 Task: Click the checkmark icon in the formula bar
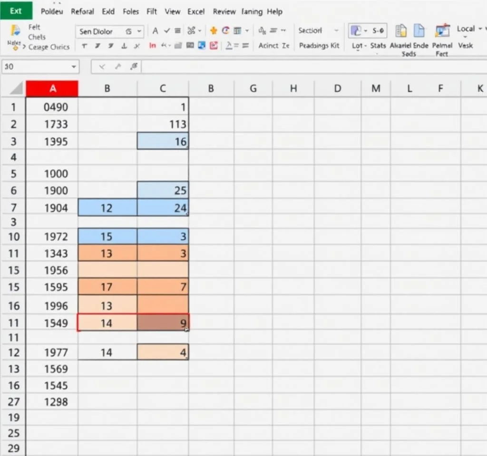[x=102, y=67]
